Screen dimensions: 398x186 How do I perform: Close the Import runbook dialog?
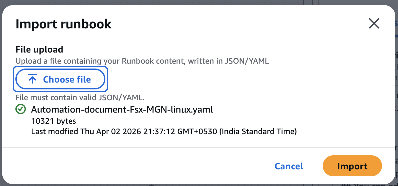[x=374, y=23]
